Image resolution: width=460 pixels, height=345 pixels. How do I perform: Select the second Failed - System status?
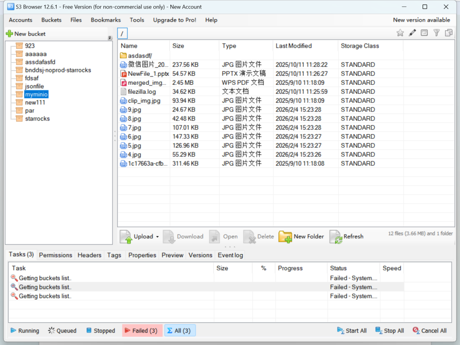pyautogui.click(x=354, y=287)
